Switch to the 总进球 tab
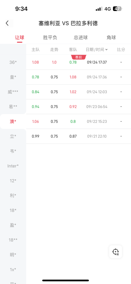This screenshot has width=131, height=284. (81, 38)
